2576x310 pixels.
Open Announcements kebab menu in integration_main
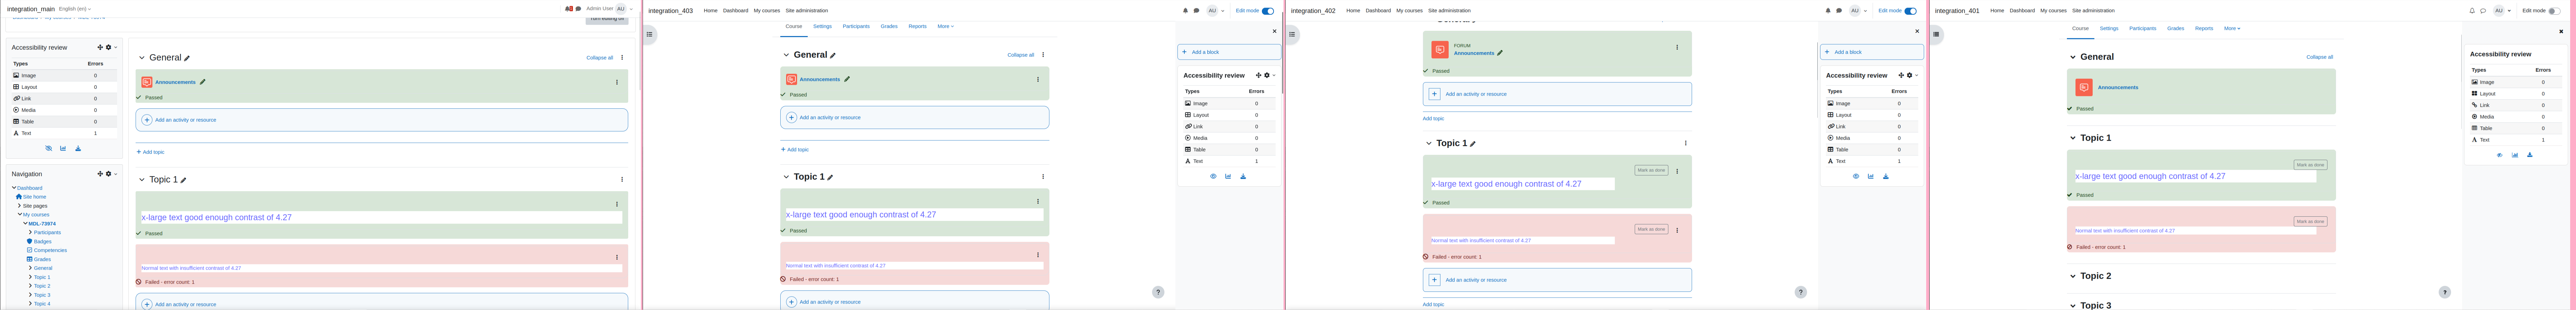pyautogui.click(x=617, y=82)
